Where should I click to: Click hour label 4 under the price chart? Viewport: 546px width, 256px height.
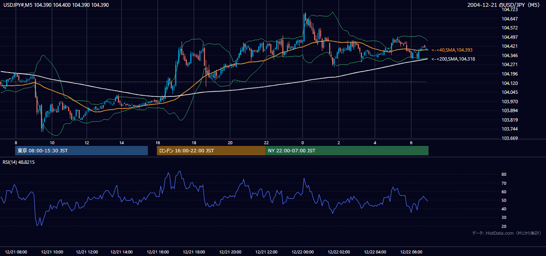pos(375,143)
